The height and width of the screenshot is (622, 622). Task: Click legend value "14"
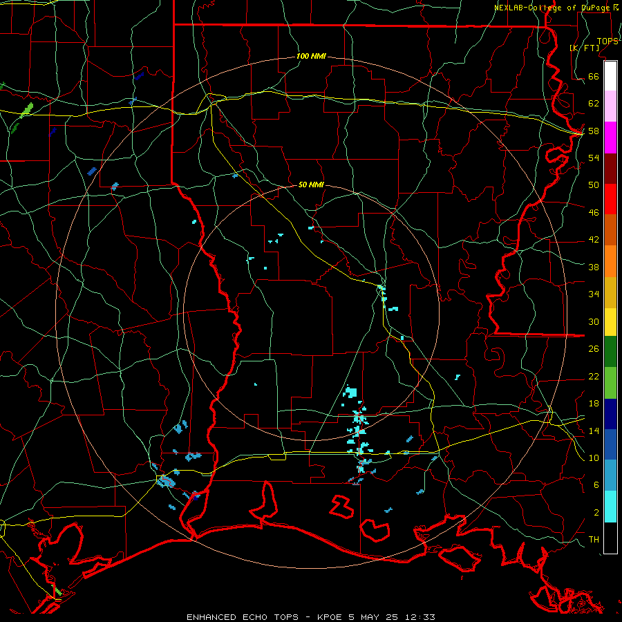(594, 431)
